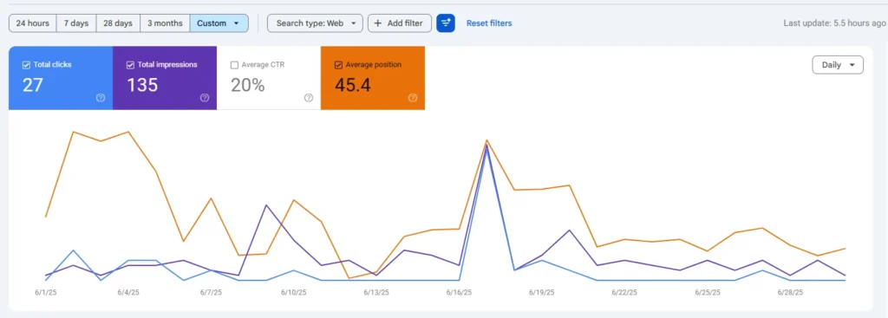Click the Average CTR value 20%

(247, 85)
